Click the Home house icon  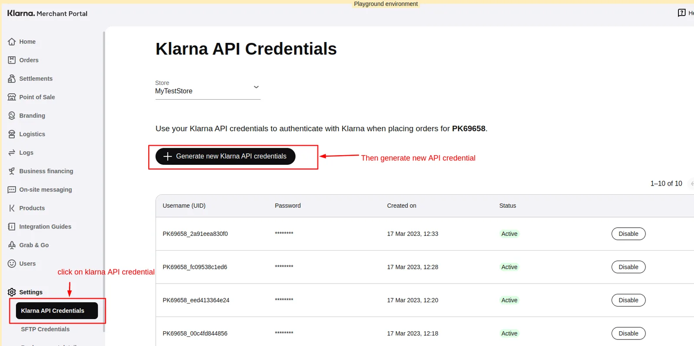pos(12,42)
